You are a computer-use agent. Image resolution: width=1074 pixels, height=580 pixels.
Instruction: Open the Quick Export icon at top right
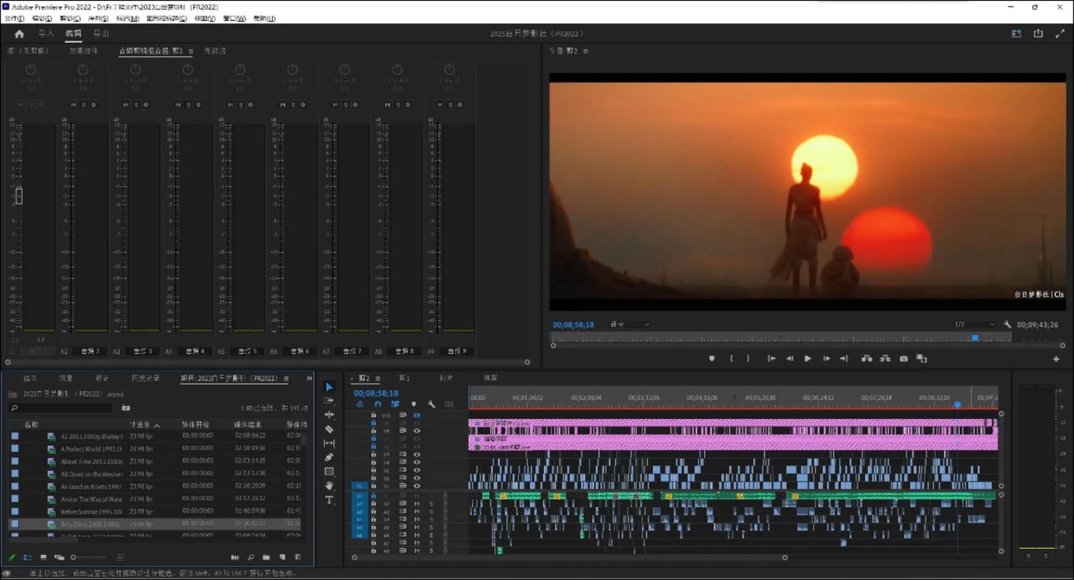point(1038,34)
